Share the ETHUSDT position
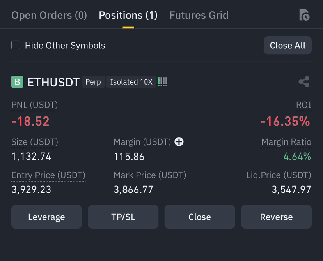The image size is (323, 261). click(304, 82)
